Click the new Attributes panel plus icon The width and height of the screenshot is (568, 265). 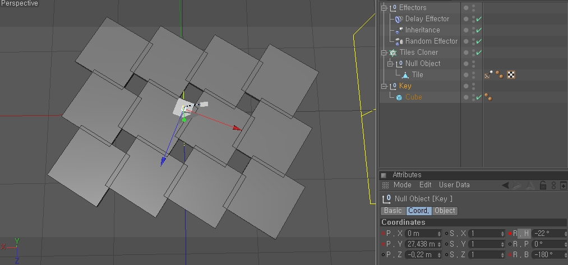coord(564,186)
